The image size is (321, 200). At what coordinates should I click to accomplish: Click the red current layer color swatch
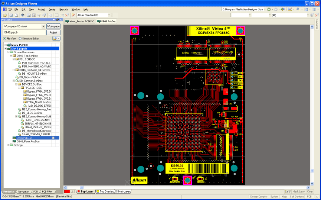point(67,191)
